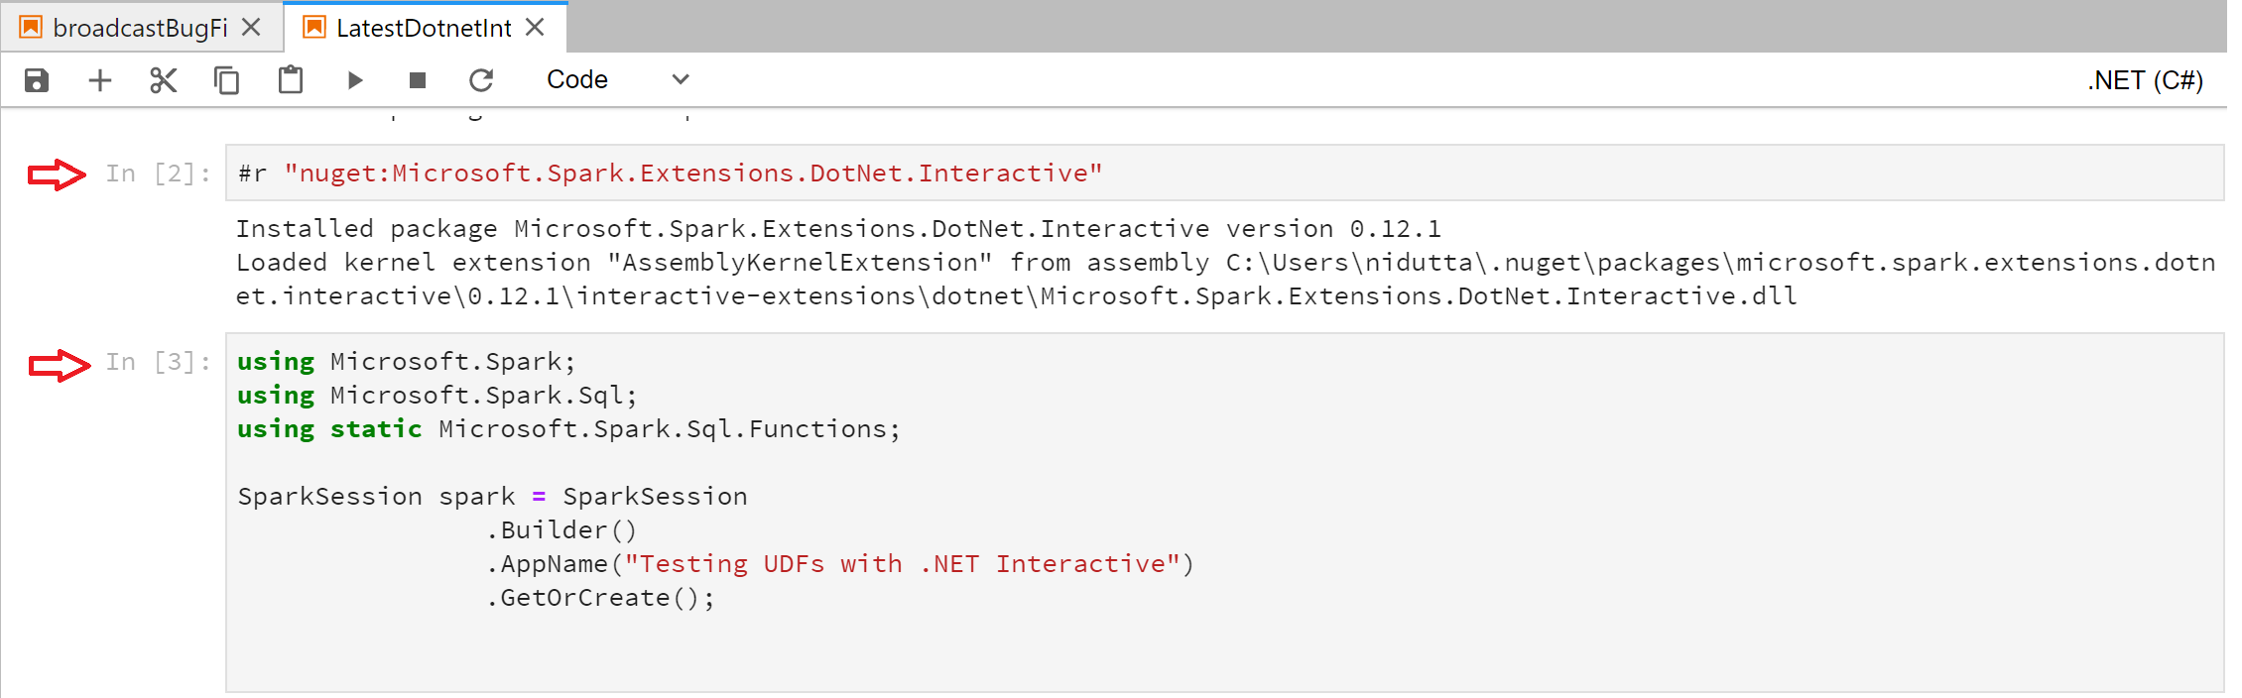Click into the nuget package input cell
The width and height of the screenshot is (2242, 698).
click(1190, 174)
